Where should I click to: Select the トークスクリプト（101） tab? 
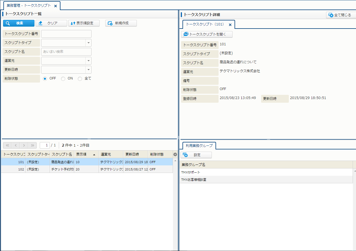[205, 24]
